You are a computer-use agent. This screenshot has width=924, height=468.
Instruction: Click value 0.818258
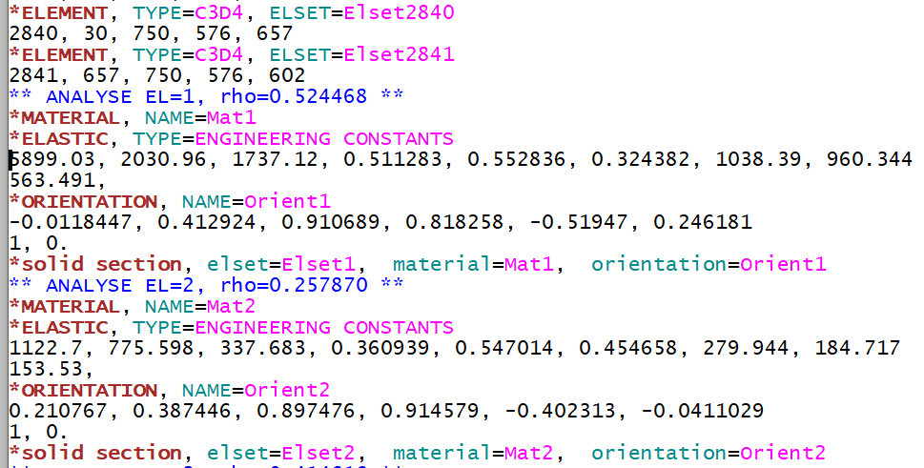(454, 222)
